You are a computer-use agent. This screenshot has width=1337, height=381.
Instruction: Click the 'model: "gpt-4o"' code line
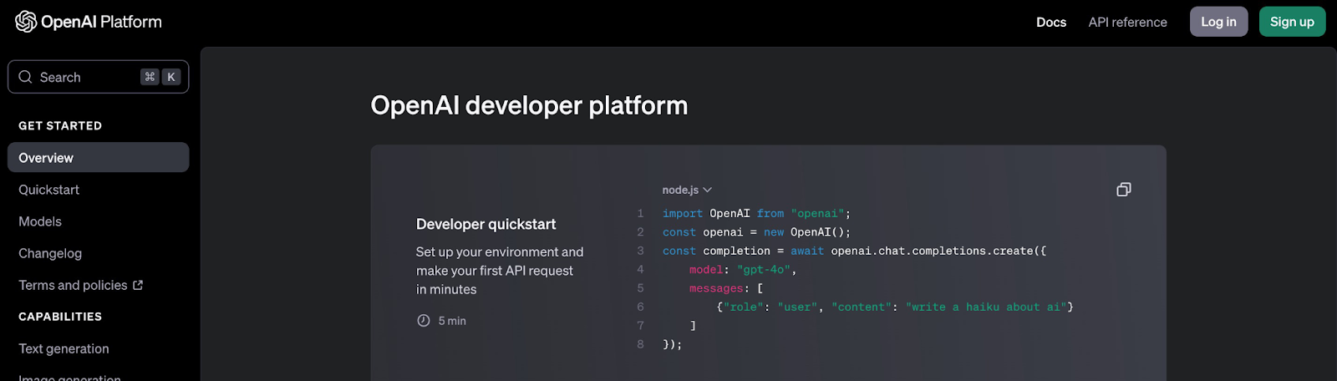click(x=743, y=270)
